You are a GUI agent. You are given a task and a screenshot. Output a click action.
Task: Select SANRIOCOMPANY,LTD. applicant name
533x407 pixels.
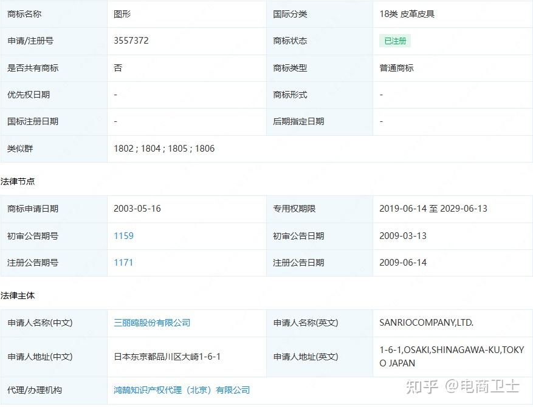(426, 323)
